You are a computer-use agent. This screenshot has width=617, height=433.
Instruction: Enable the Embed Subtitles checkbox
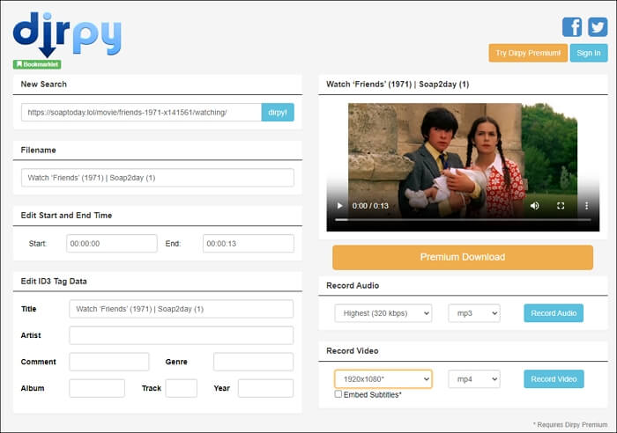[x=339, y=394]
